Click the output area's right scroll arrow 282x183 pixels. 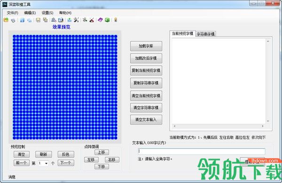pyautogui.click(x=262, y=126)
